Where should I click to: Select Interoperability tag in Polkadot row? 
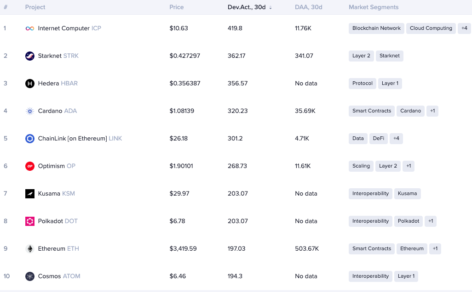click(x=370, y=221)
